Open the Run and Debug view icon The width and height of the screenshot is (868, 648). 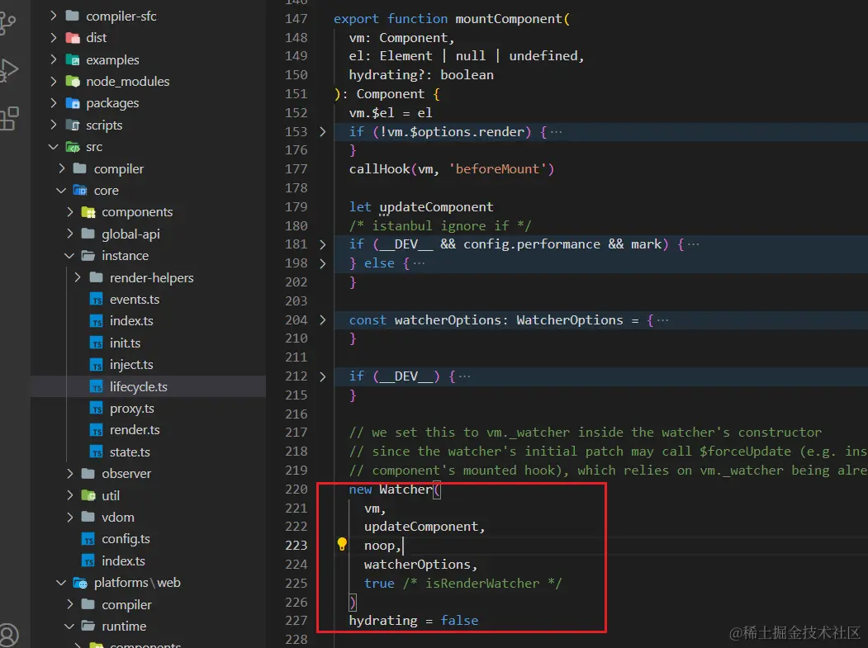pyautogui.click(x=8, y=69)
